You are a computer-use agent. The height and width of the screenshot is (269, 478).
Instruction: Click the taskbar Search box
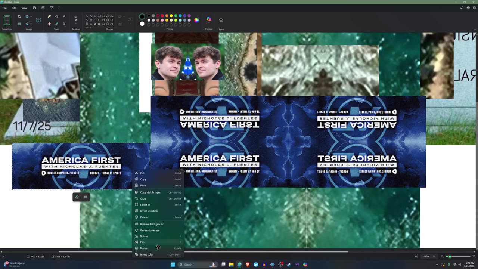(197, 265)
